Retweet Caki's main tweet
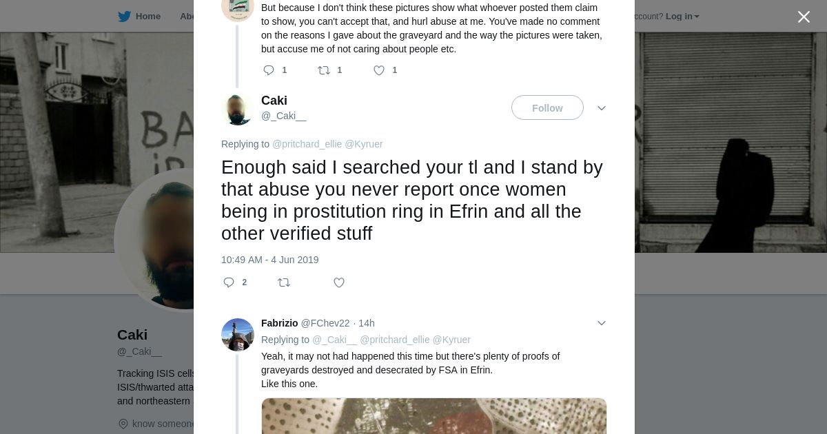The width and height of the screenshot is (827, 434). click(284, 282)
